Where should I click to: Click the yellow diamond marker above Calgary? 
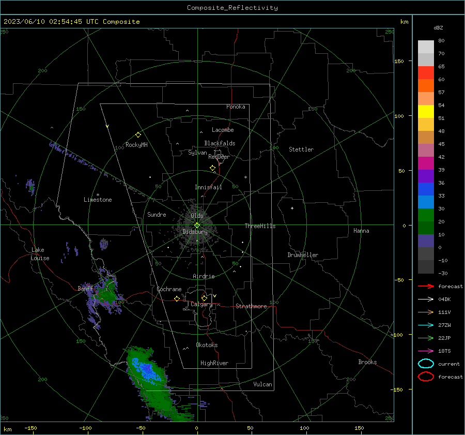[x=204, y=298]
